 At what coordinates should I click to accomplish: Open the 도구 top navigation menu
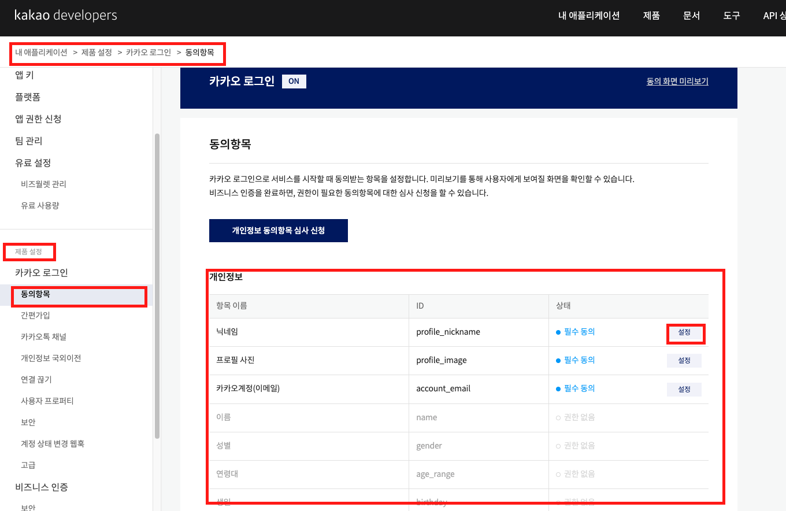tap(731, 16)
